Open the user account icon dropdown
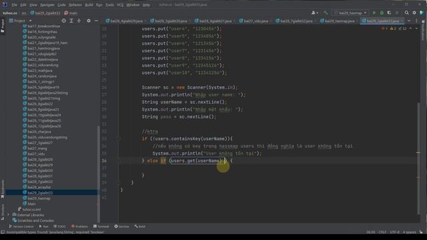Screen dimensions: 427x240 [x=314, y=13]
